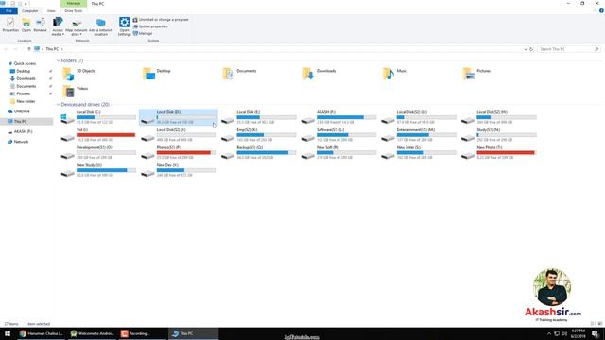Select the Emp(S2) (K:) drive
The width and height of the screenshot is (605, 340).
click(258, 134)
